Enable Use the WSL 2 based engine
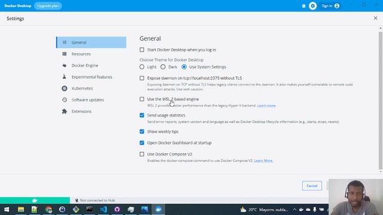This screenshot has width=383, height=215. (x=142, y=99)
